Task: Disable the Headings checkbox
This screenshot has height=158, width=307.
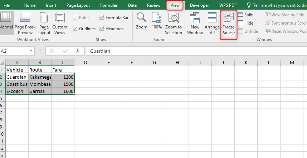Action: [102, 28]
